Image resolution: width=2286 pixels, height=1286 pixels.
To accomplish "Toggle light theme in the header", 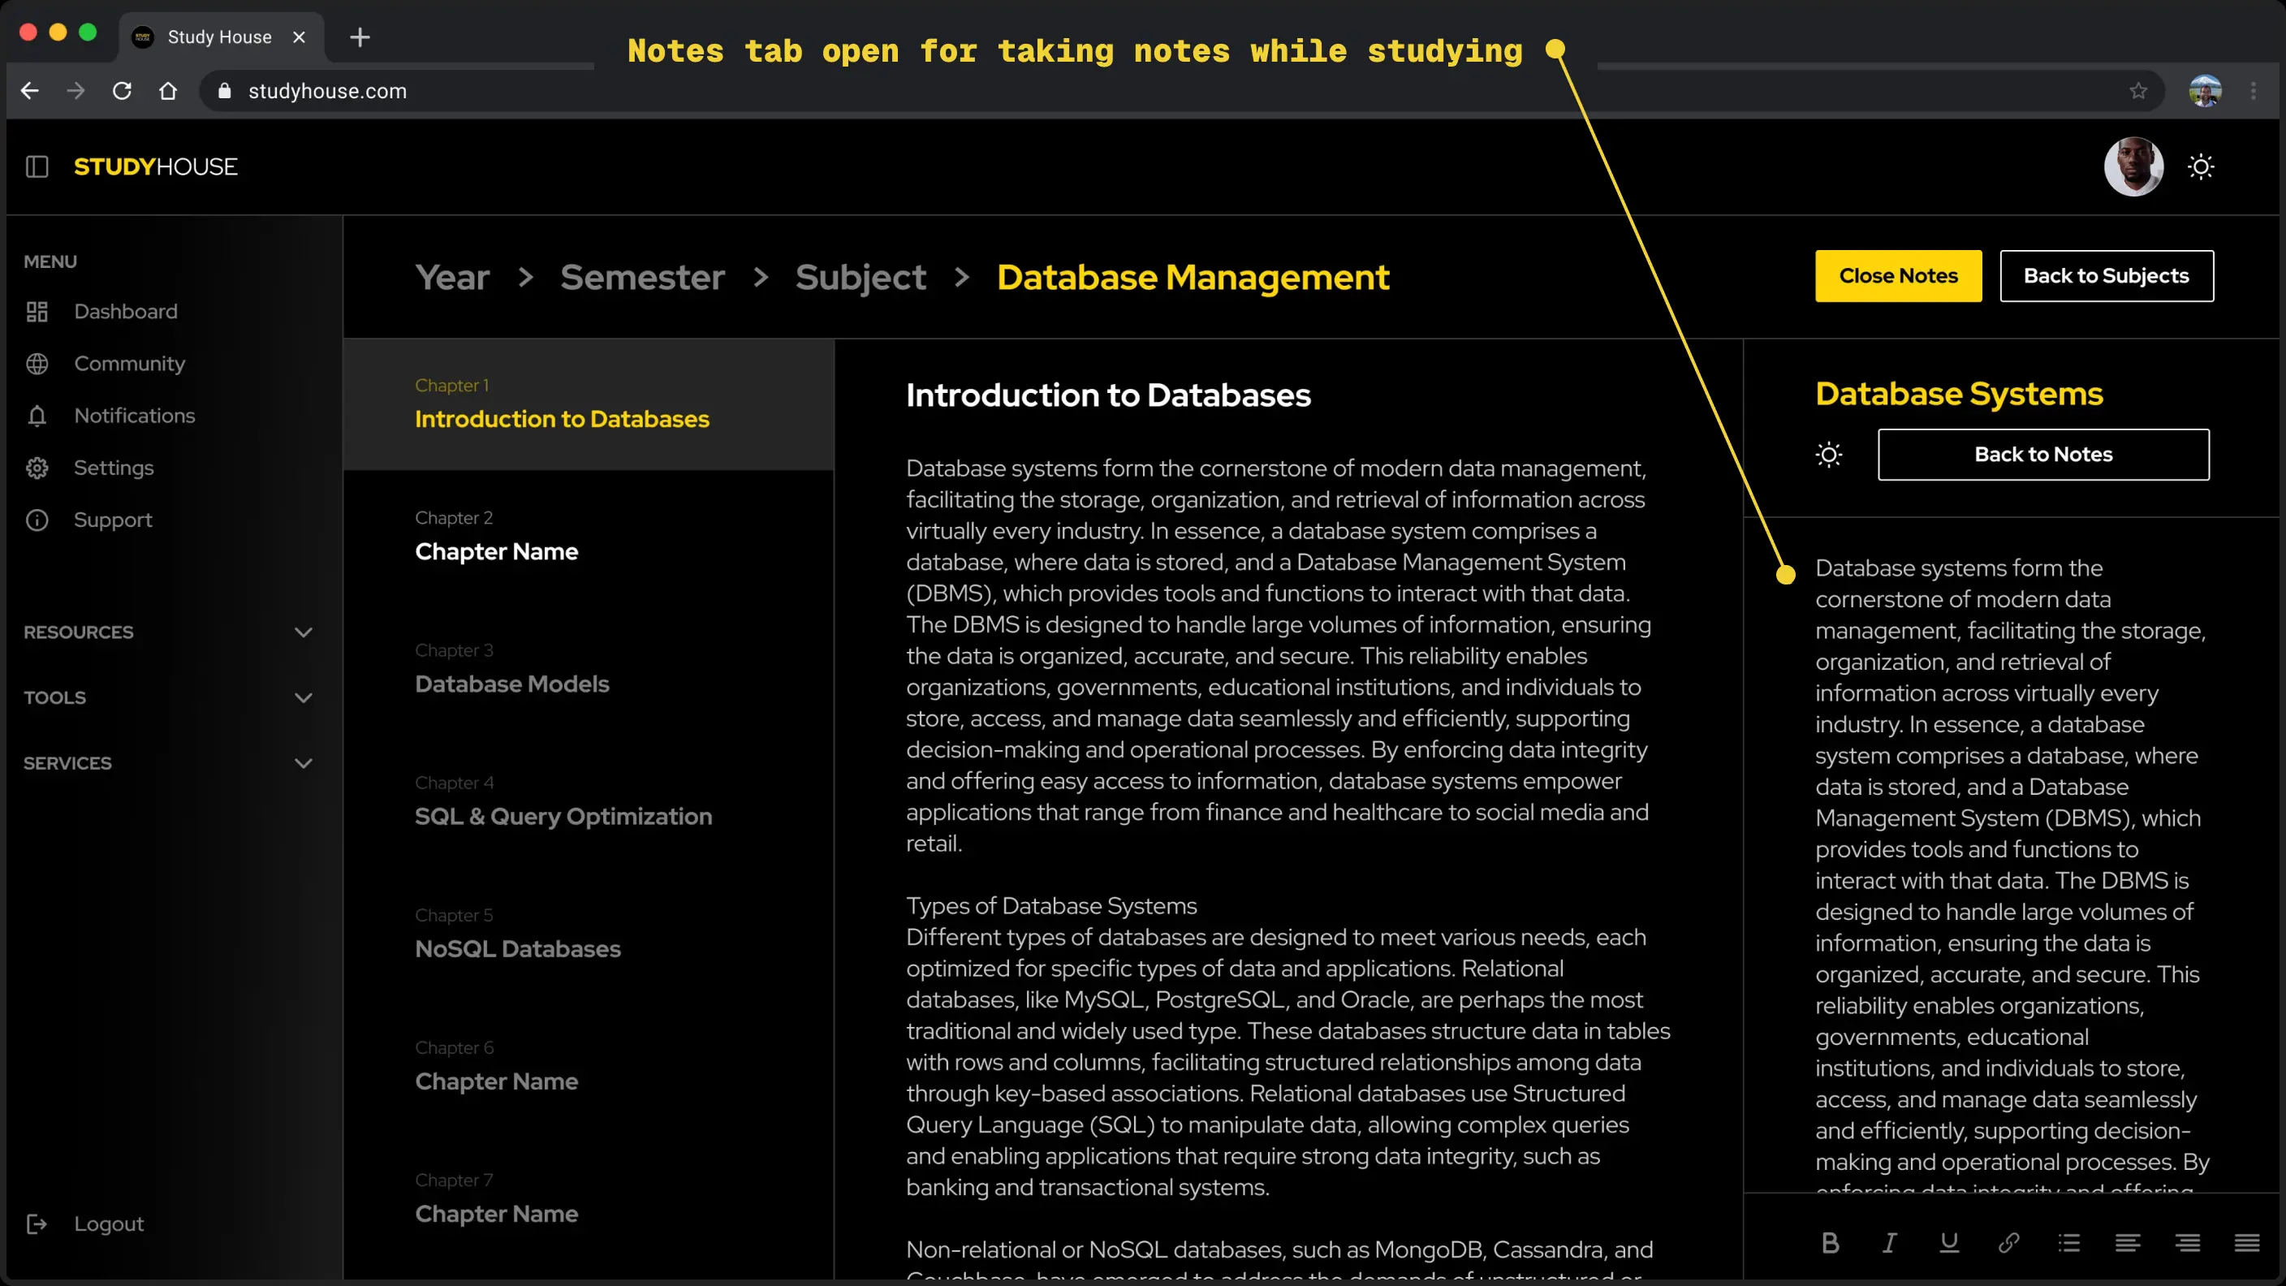I will [2201, 166].
